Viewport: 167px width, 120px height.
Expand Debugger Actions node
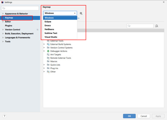(44, 51)
